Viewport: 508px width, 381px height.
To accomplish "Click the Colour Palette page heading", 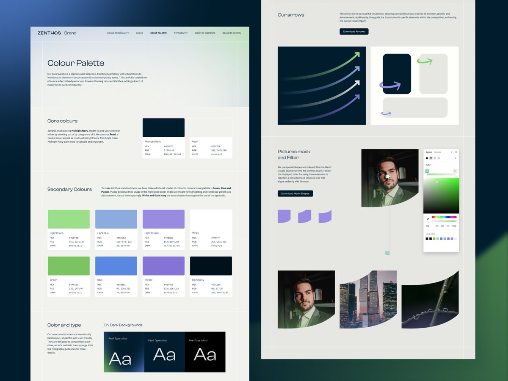I will point(76,63).
